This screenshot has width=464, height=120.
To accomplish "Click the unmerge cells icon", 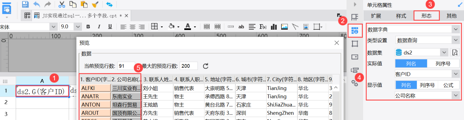I will pyautogui.click(x=218, y=27).
